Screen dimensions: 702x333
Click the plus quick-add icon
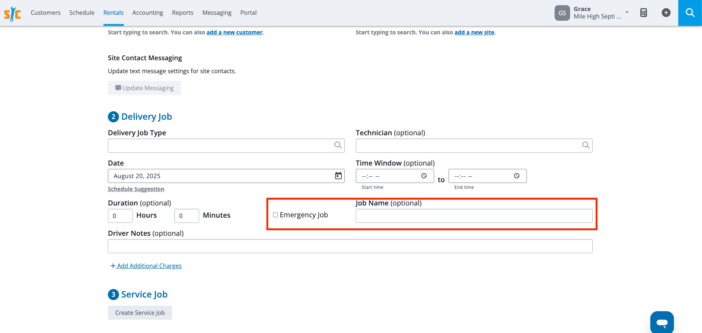666,13
